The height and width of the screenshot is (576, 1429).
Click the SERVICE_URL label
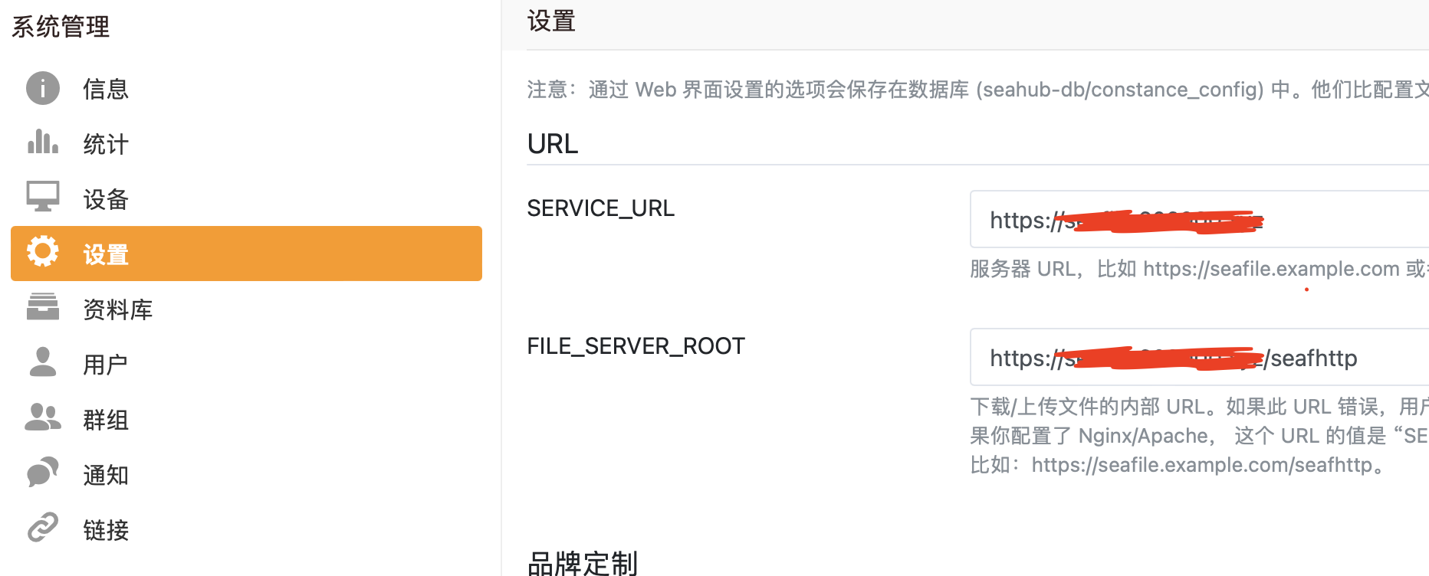click(x=600, y=208)
